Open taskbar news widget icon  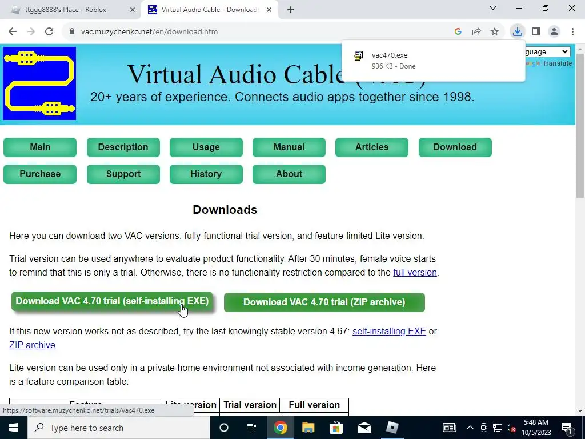click(449, 428)
